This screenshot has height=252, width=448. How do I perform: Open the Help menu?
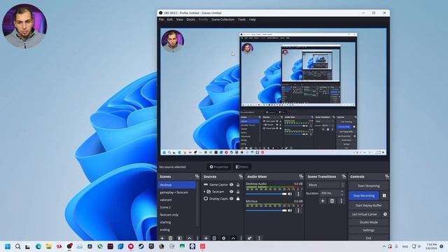(x=252, y=20)
